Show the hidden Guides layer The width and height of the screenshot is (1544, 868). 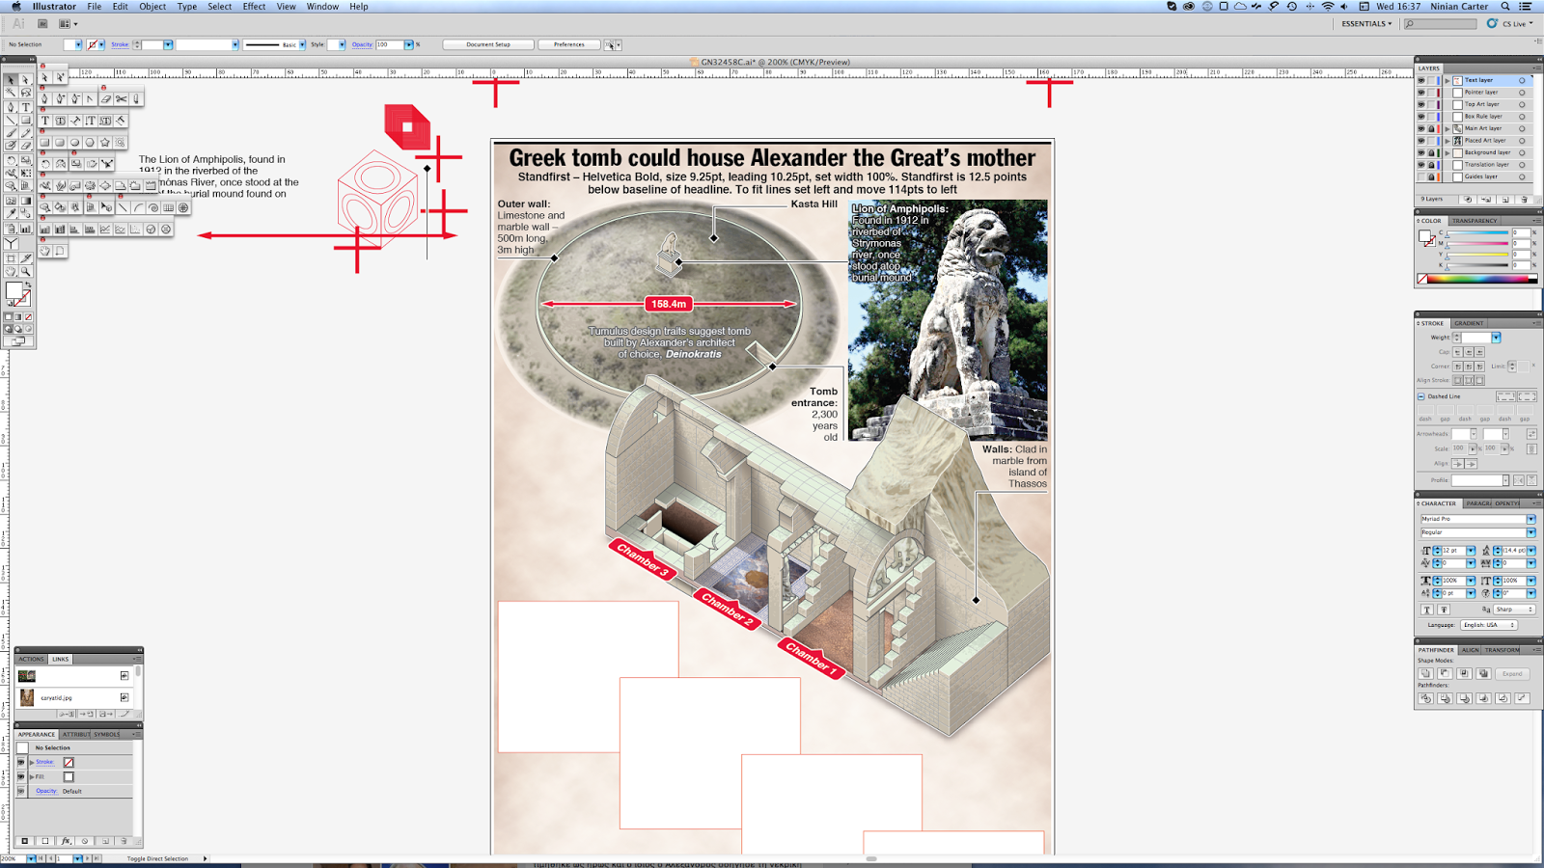pos(1421,176)
